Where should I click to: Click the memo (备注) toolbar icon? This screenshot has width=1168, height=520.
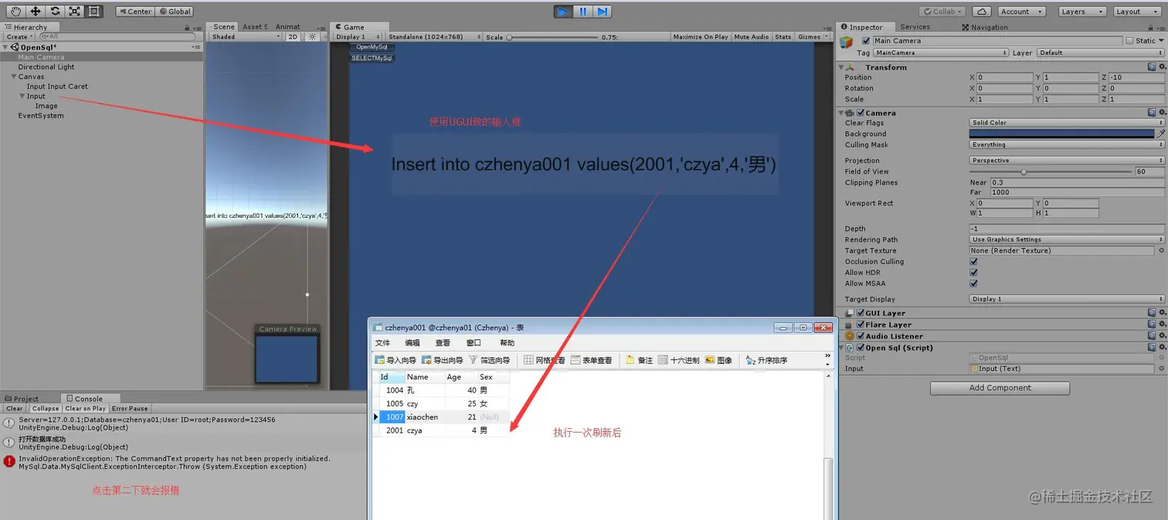(x=640, y=360)
